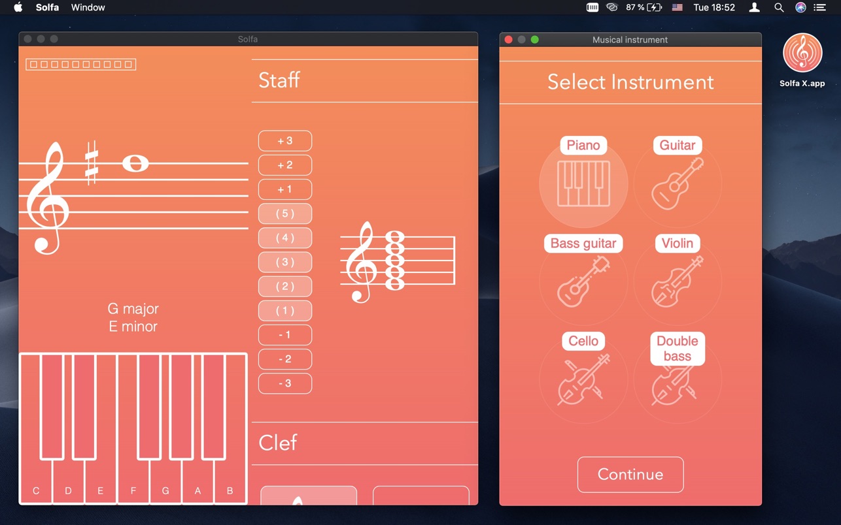Toggle the -3 ledger line option
The width and height of the screenshot is (841, 525).
[285, 383]
